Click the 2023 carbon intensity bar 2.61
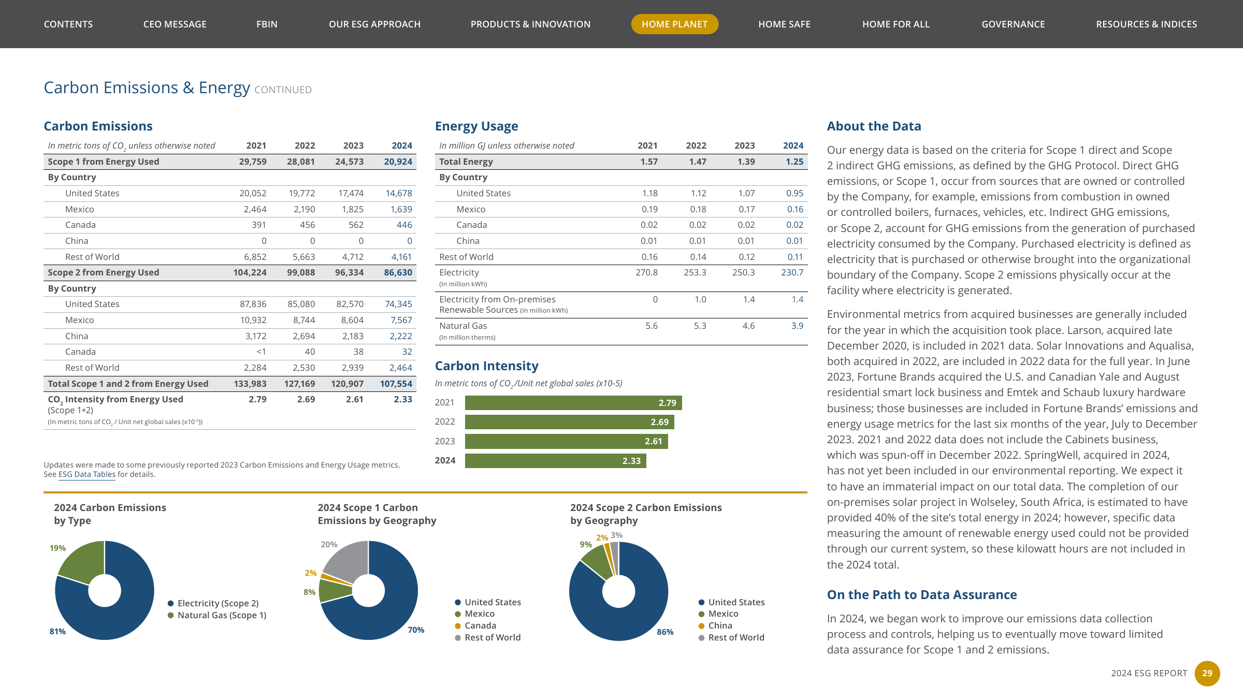 tap(566, 441)
